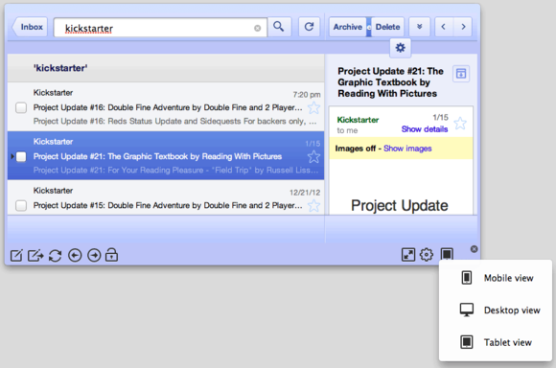The image size is (556, 368).
Task: Select Mobile view from the popup menu
Action: [496, 278]
